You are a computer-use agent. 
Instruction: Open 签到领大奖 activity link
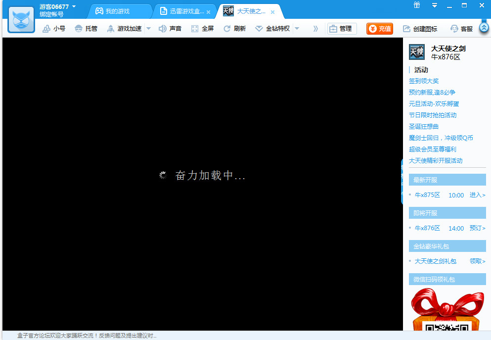coord(424,81)
